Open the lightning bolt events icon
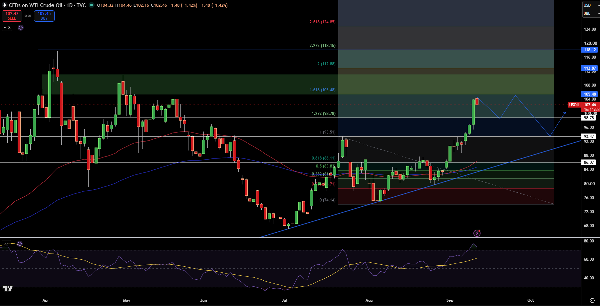 pos(477,233)
